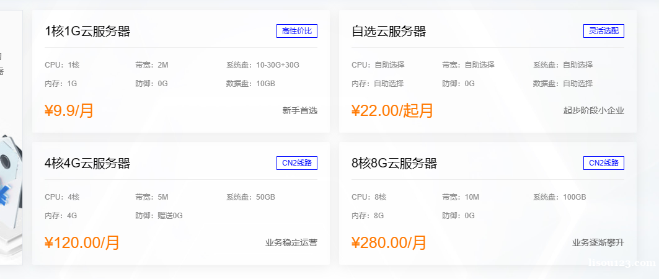Click the 业务逐渐攀升 label
The width and height of the screenshot is (659, 279).
click(598, 243)
